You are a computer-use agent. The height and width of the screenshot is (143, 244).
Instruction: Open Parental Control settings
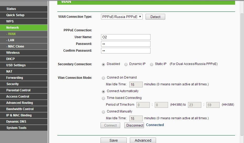pos(24,90)
